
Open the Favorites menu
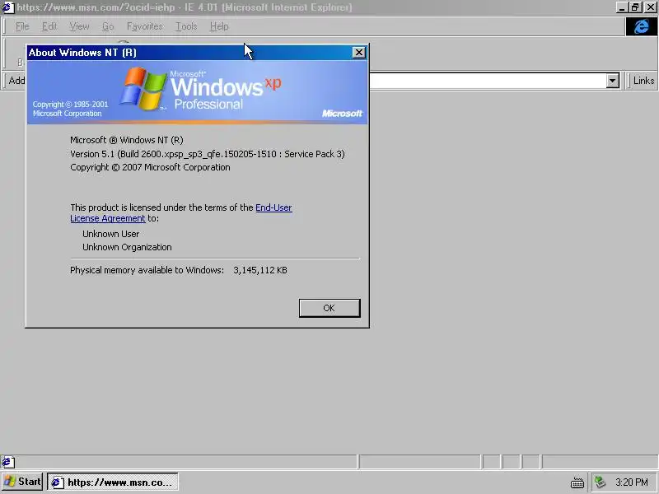click(145, 26)
